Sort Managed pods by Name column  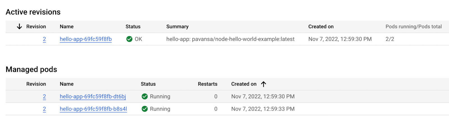click(x=67, y=84)
